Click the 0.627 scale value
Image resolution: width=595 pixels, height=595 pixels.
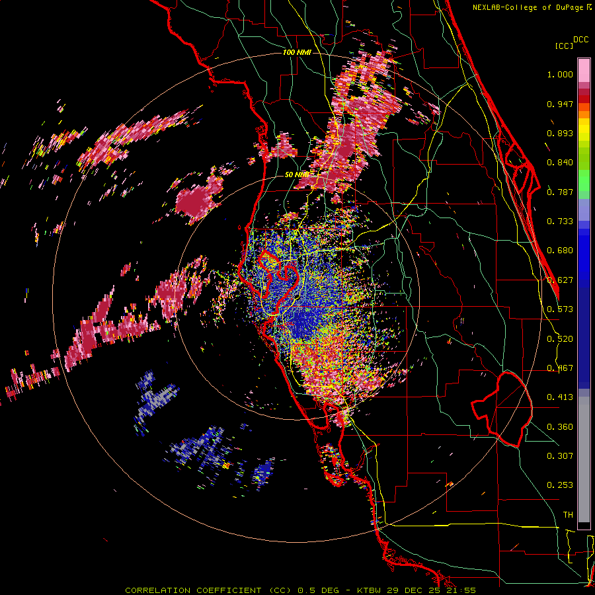click(x=560, y=280)
